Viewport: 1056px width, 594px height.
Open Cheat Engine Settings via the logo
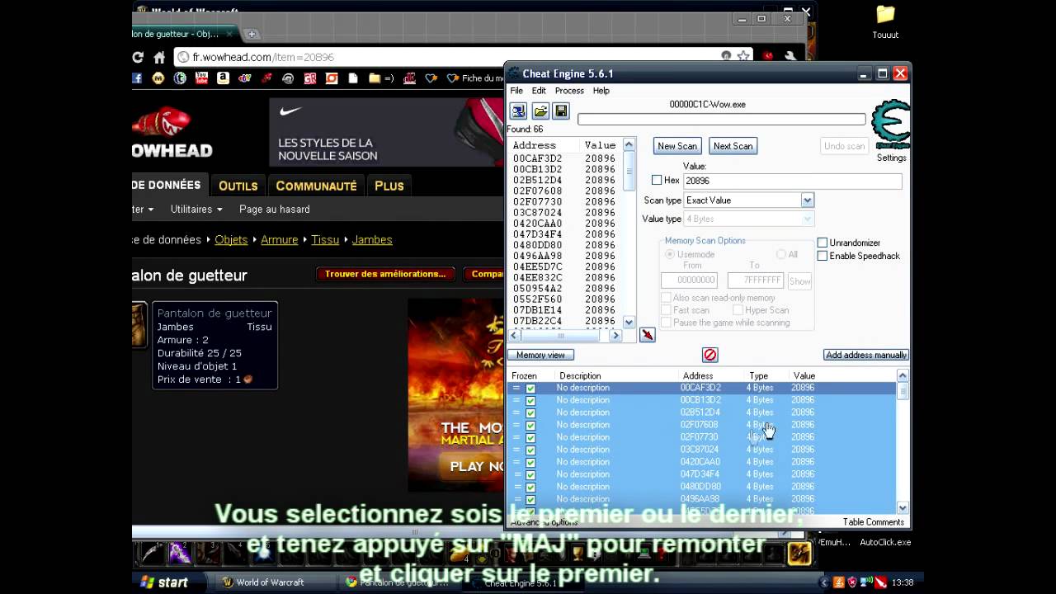point(891,125)
